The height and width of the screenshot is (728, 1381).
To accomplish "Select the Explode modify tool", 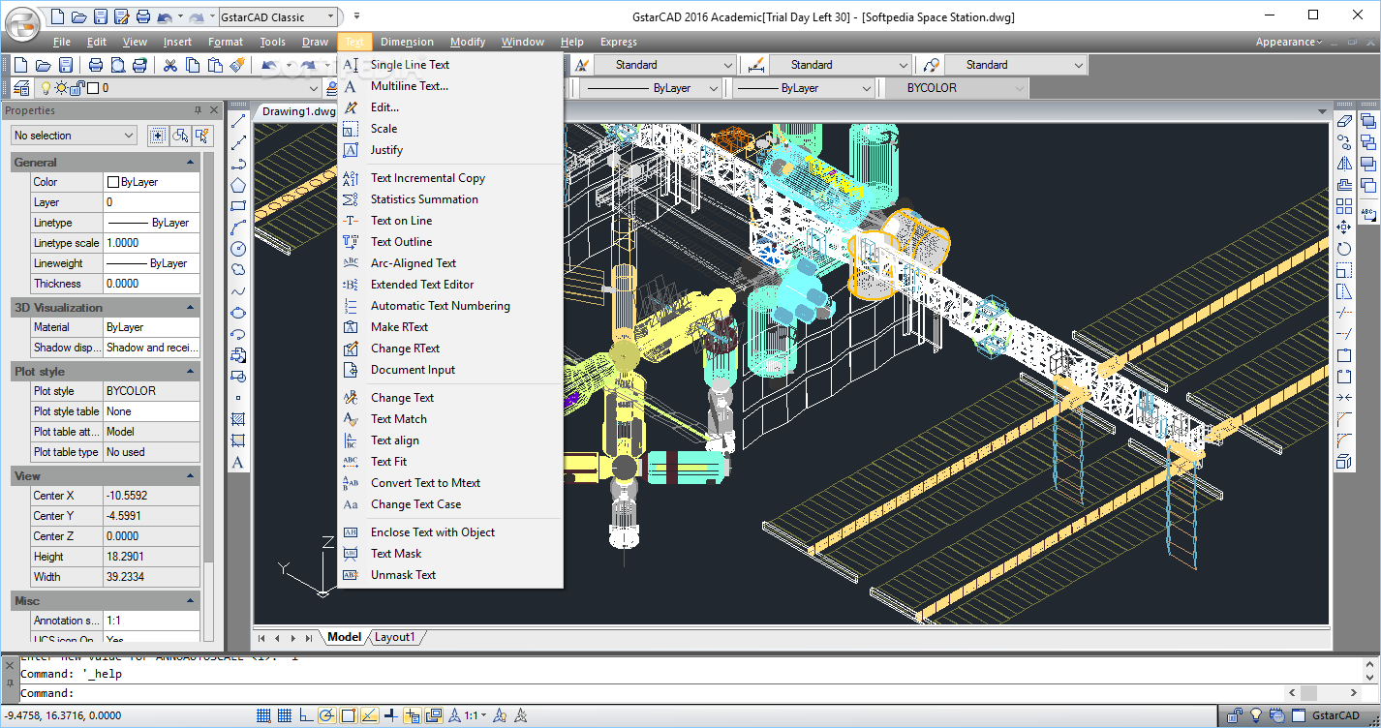I will (1344, 462).
